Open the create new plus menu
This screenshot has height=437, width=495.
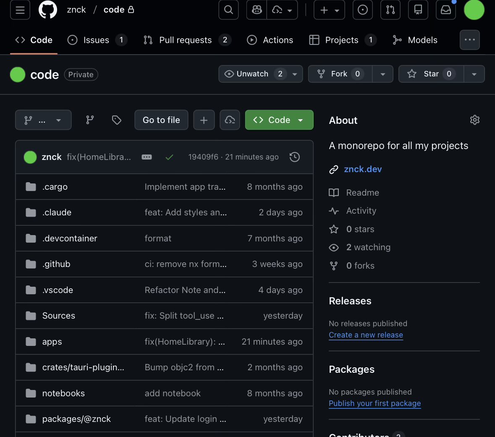(329, 10)
